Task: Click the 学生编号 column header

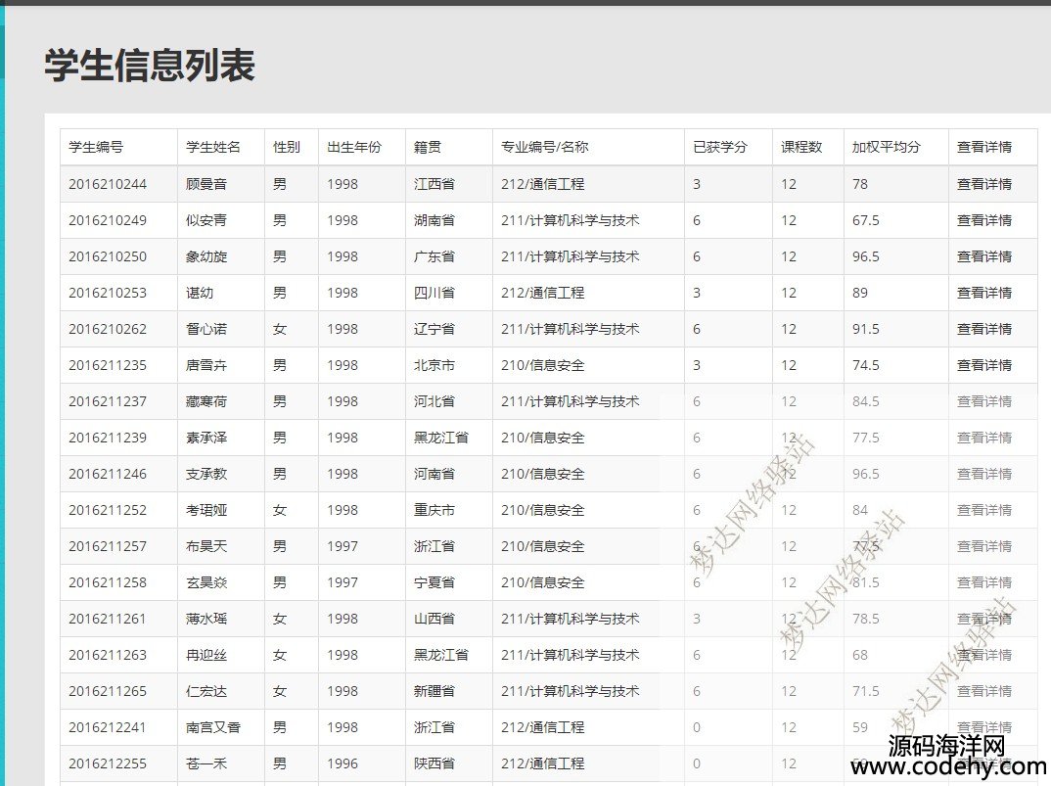Action: click(96, 147)
